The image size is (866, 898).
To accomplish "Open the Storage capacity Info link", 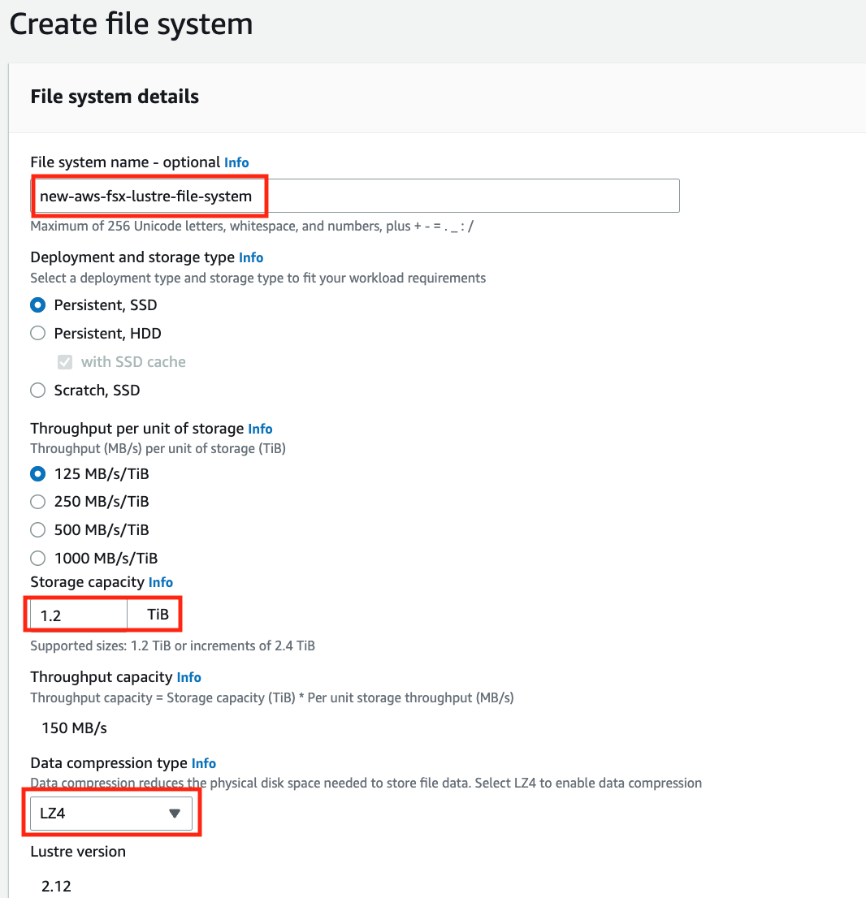I will pos(160,582).
